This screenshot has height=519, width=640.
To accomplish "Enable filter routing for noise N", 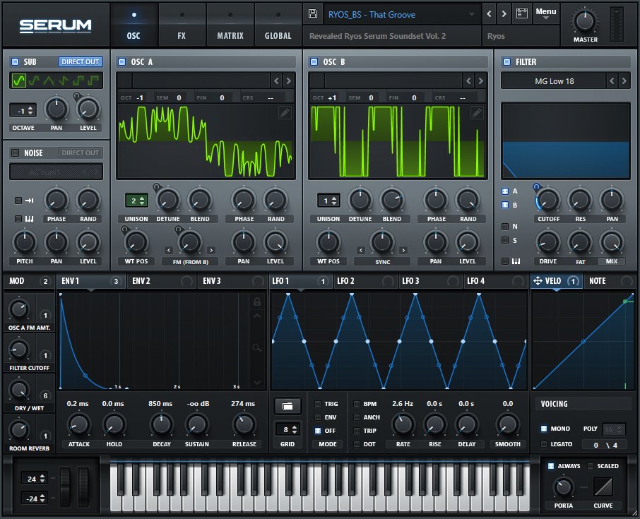I will click(505, 226).
